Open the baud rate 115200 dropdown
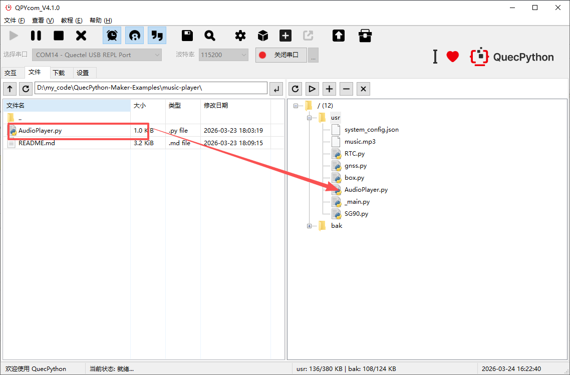570x375 pixels. 223,55
